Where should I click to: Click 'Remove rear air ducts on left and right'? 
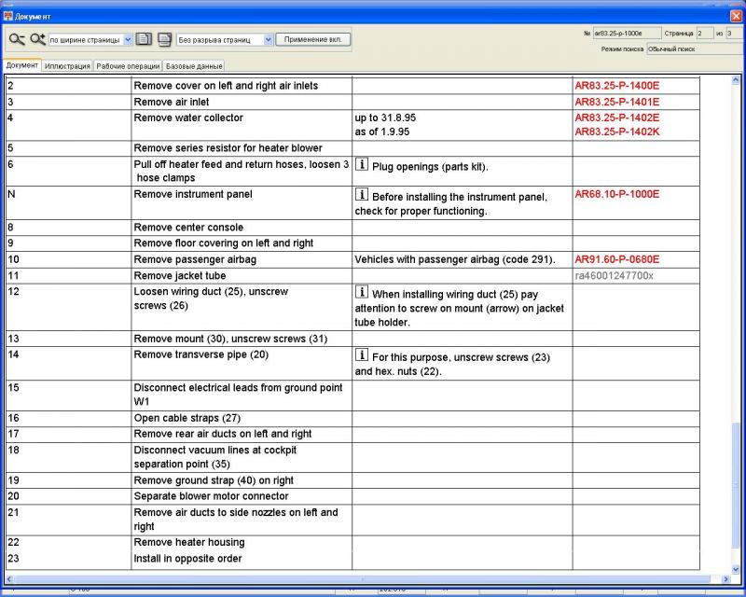(223, 434)
